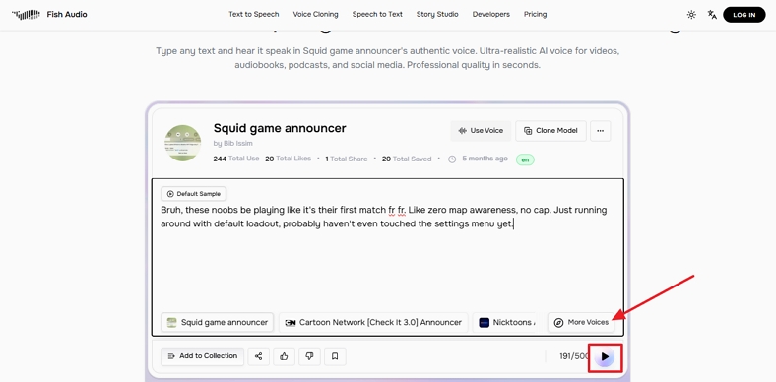Viewport: 776px width, 382px height.
Task: Click the Use Voice button
Action: 481,131
